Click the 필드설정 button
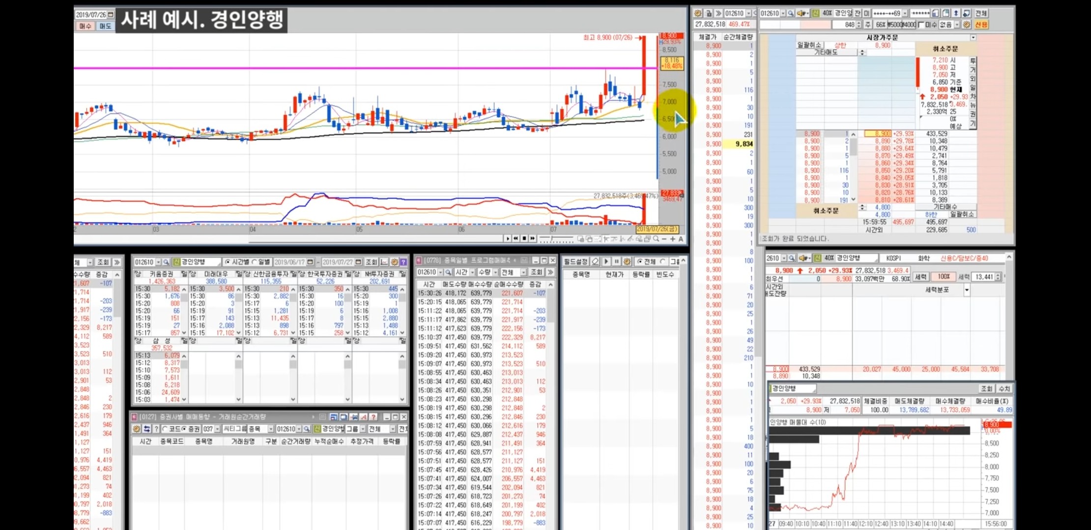The width and height of the screenshot is (1091, 530). click(x=575, y=262)
